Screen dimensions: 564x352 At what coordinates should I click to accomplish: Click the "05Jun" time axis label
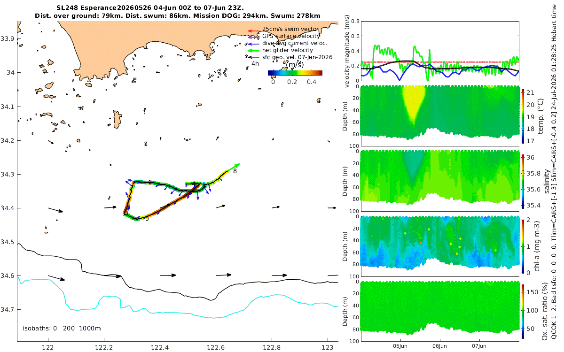[x=400, y=346]
